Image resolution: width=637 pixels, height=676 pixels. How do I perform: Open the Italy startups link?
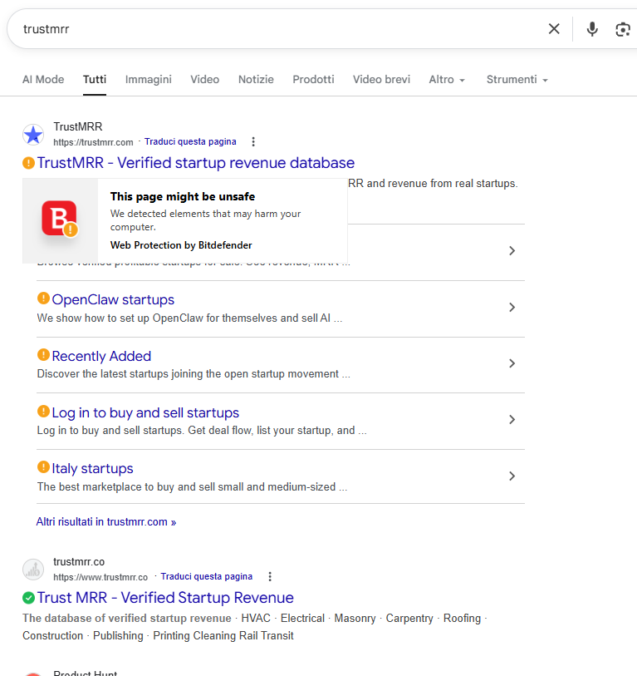pos(92,469)
